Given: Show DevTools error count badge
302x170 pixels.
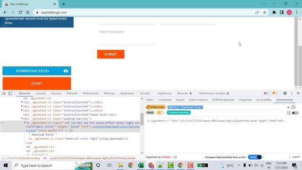Looking at the screenshot, I should 266,93.
